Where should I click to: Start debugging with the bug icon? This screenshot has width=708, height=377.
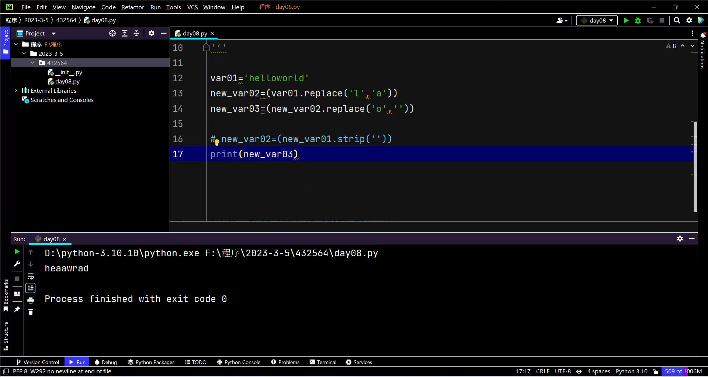(638, 21)
